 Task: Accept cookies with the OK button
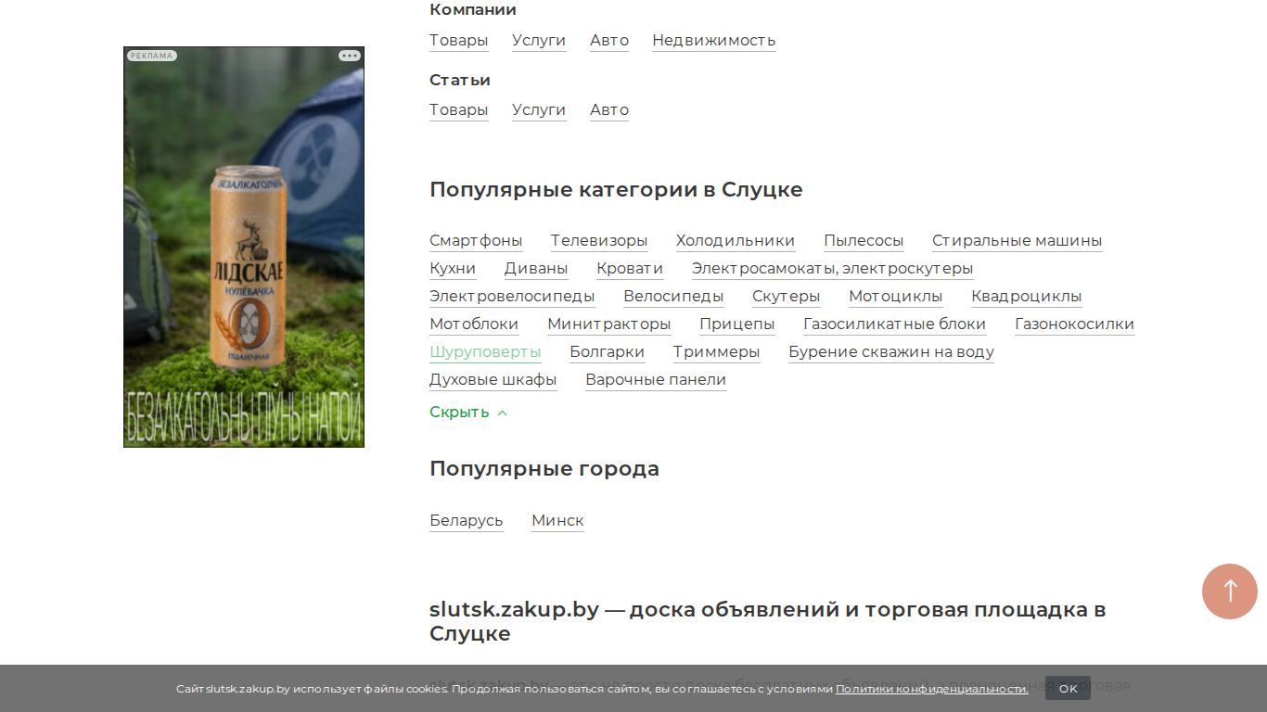point(1068,688)
